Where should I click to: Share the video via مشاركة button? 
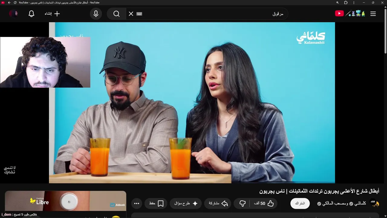(218, 203)
